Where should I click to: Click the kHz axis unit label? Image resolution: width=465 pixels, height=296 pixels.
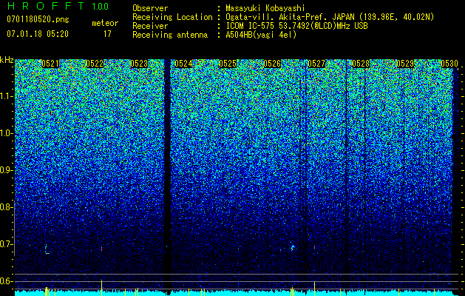pyautogui.click(x=7, y=61)
